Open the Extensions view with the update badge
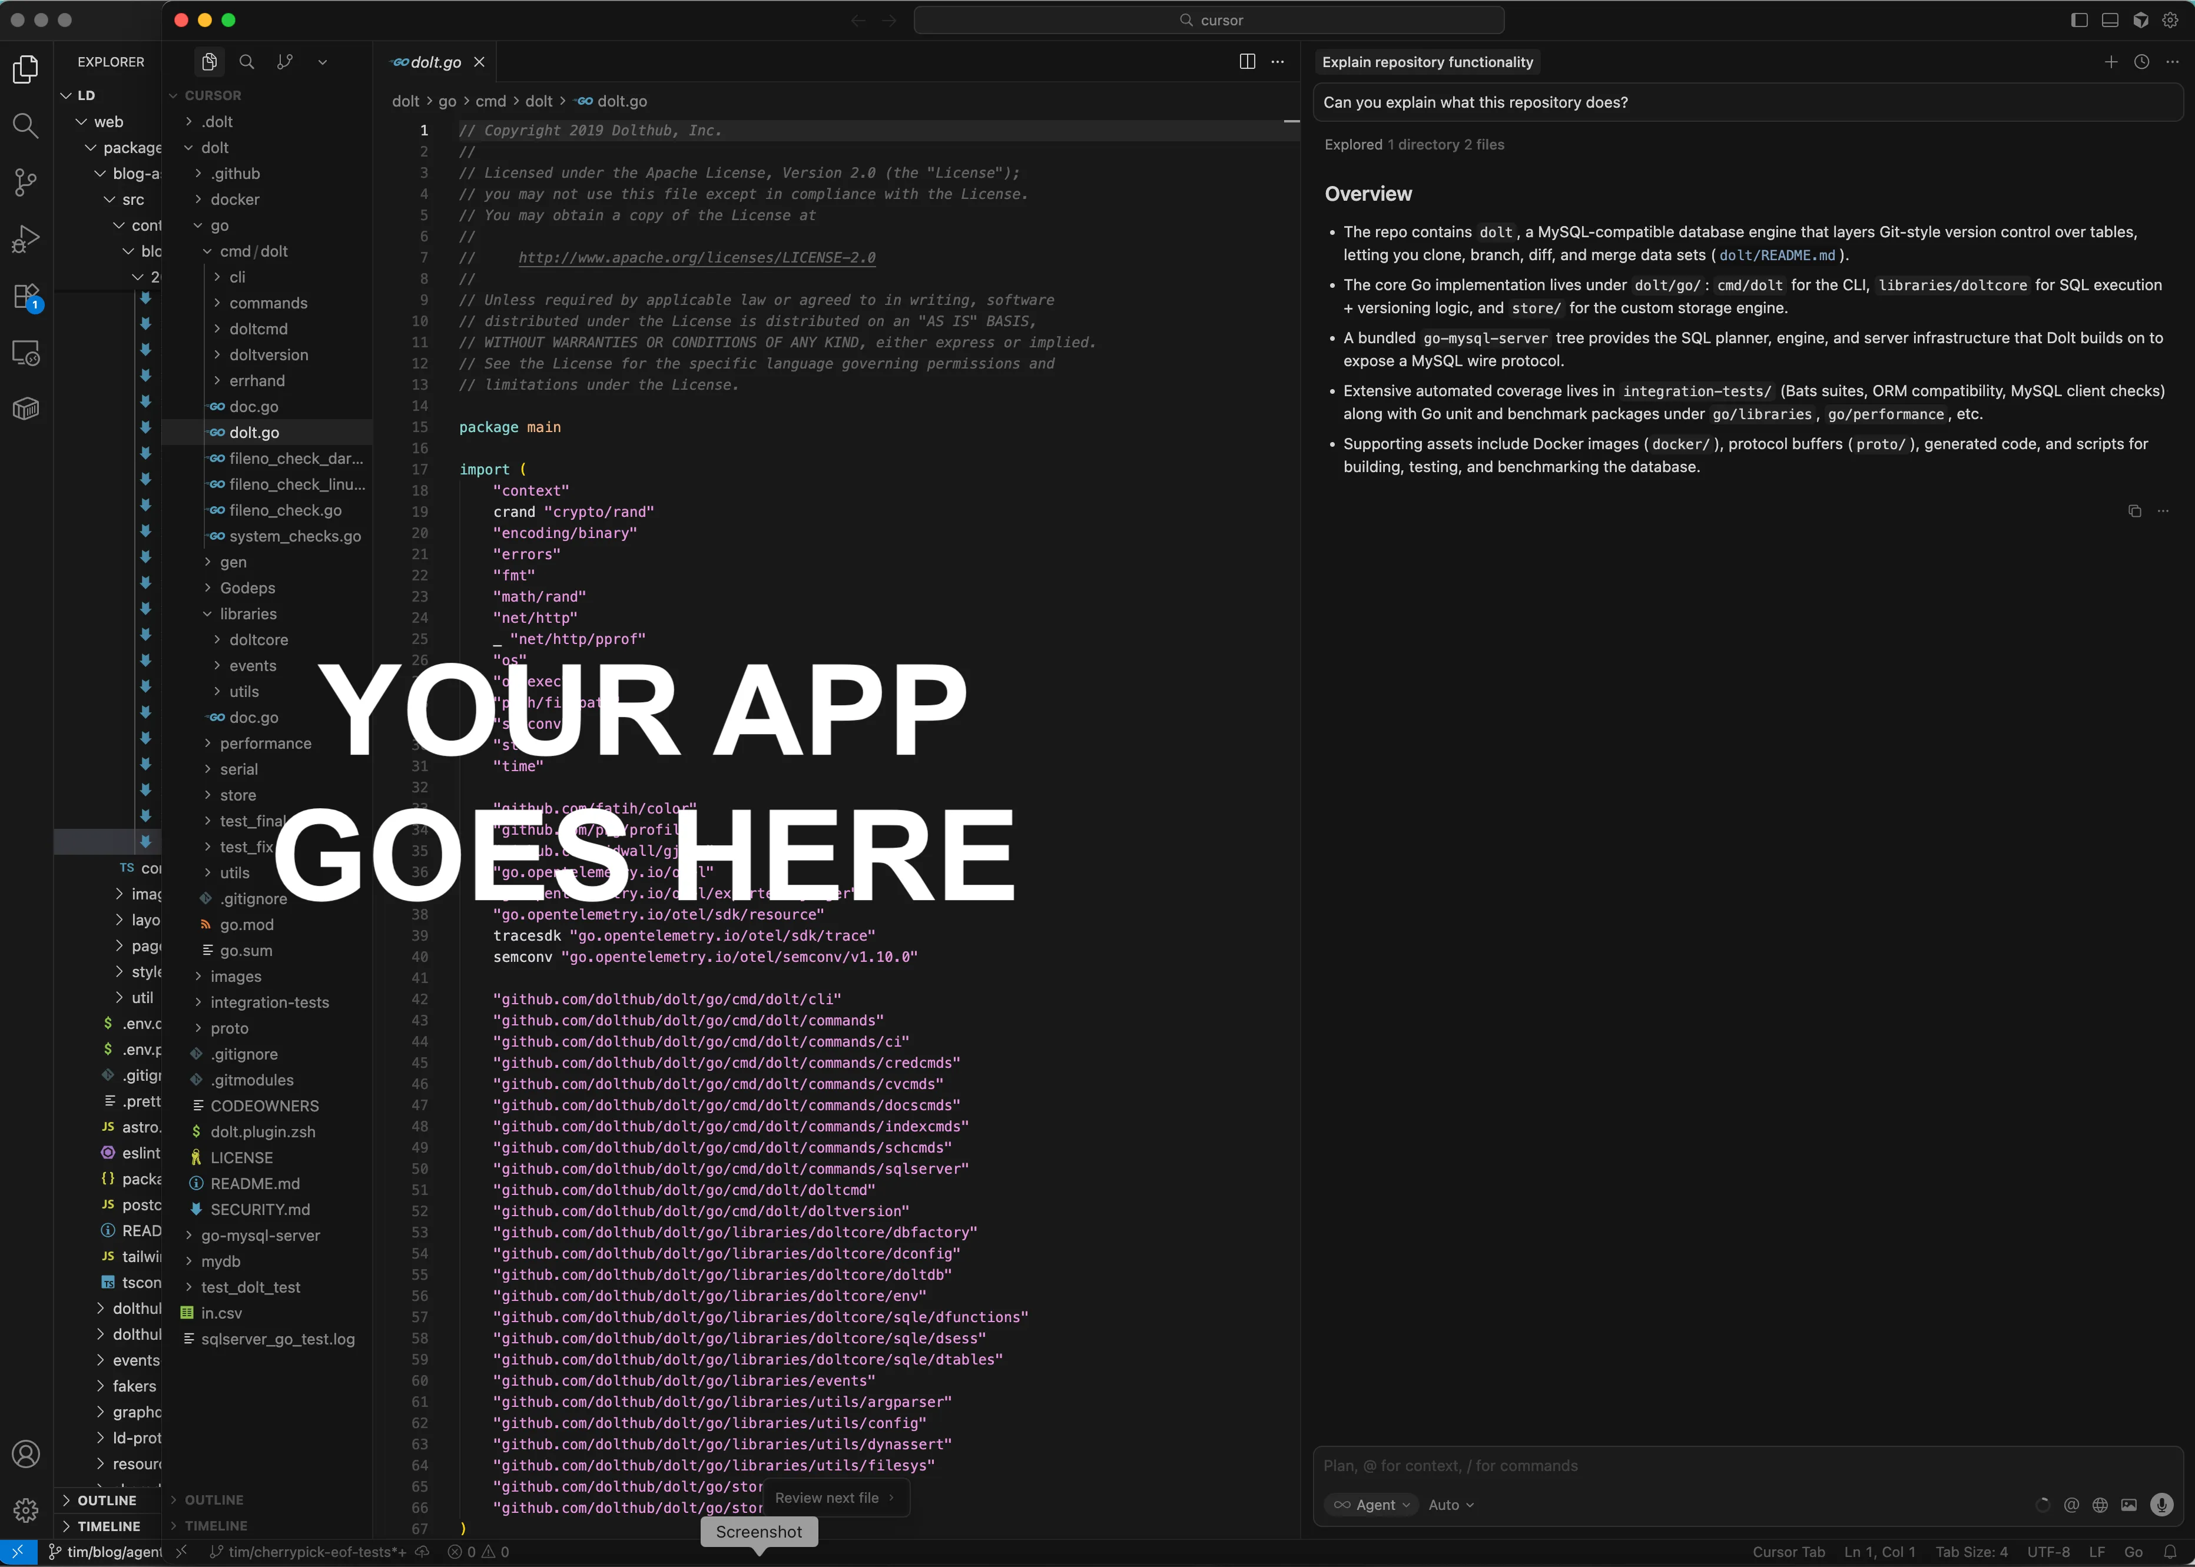2195x1567 pixels. tap(26, 296)
